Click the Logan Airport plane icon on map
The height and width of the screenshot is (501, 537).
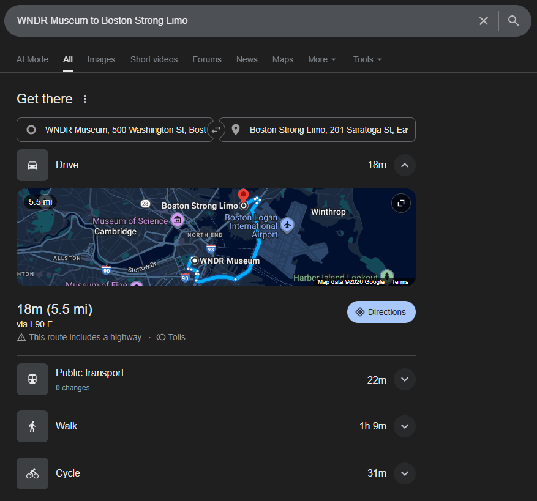287,225
